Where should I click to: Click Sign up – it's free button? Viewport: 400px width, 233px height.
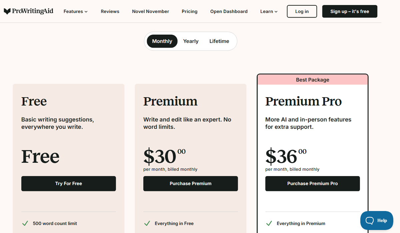[x=350, y=11]
